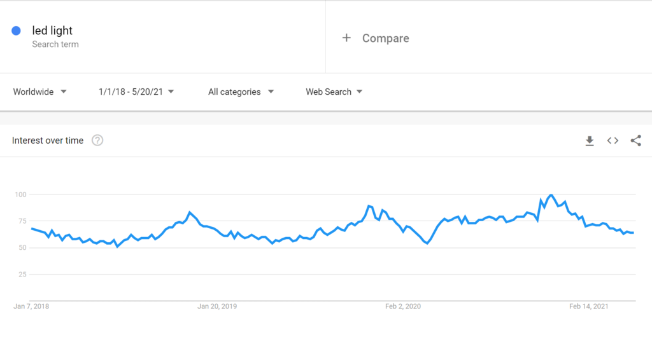Share the interest over time chart
The image size is (652, 349).
point(635,140)
